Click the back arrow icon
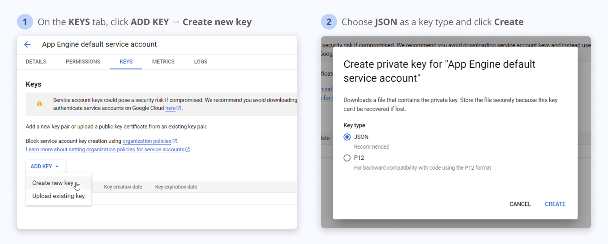This screenshot has height=244, width=608. click(x=27, y=44)
